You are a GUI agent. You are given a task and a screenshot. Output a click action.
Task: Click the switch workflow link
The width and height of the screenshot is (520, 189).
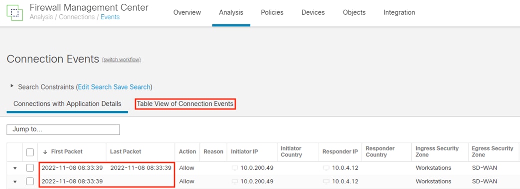(121, 60)
